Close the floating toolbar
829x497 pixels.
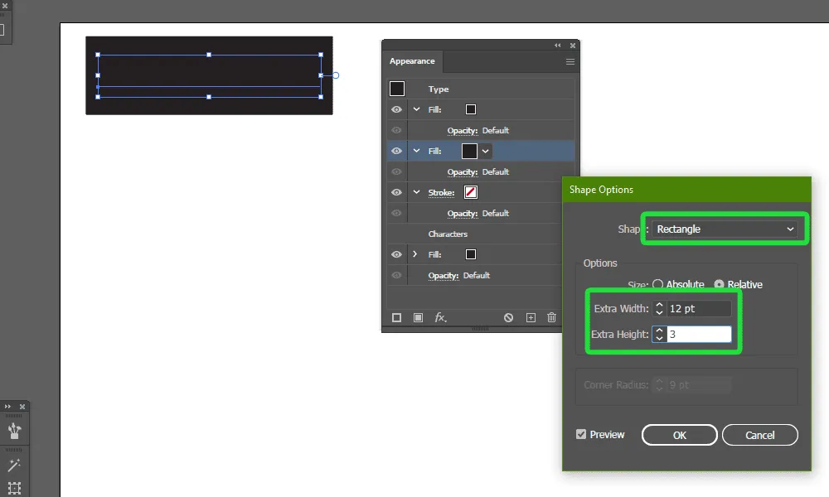pos(22,407)
